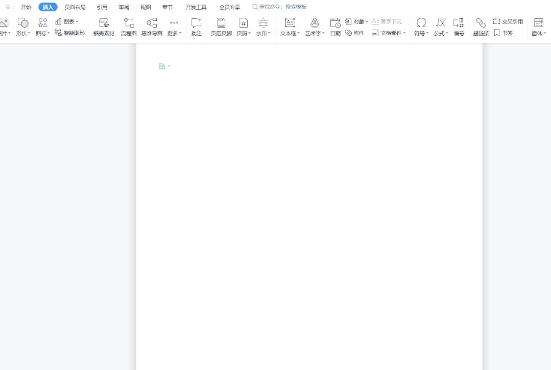Viewport: 551px width, 370px height.
Task: Expand the 对象 dropdown arrow
Action: tap(367, 22)
